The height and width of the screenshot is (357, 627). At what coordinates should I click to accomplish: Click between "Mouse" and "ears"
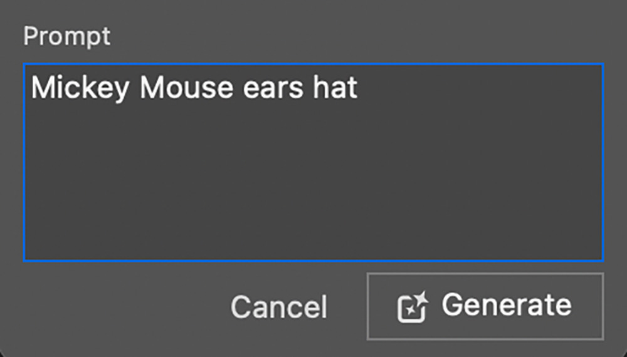(x=238, y=88)
